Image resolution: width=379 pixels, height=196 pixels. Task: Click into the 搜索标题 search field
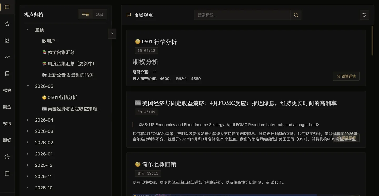pos(242,15)
